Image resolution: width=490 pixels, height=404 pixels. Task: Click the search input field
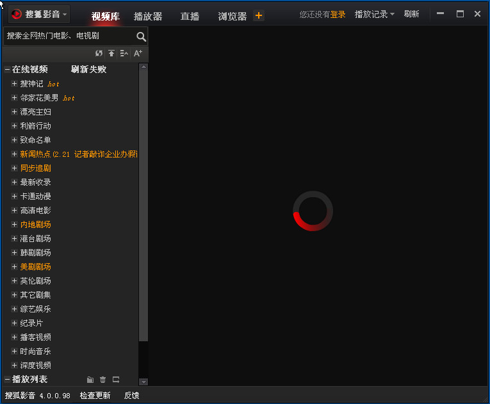click(x=70, y=36)
